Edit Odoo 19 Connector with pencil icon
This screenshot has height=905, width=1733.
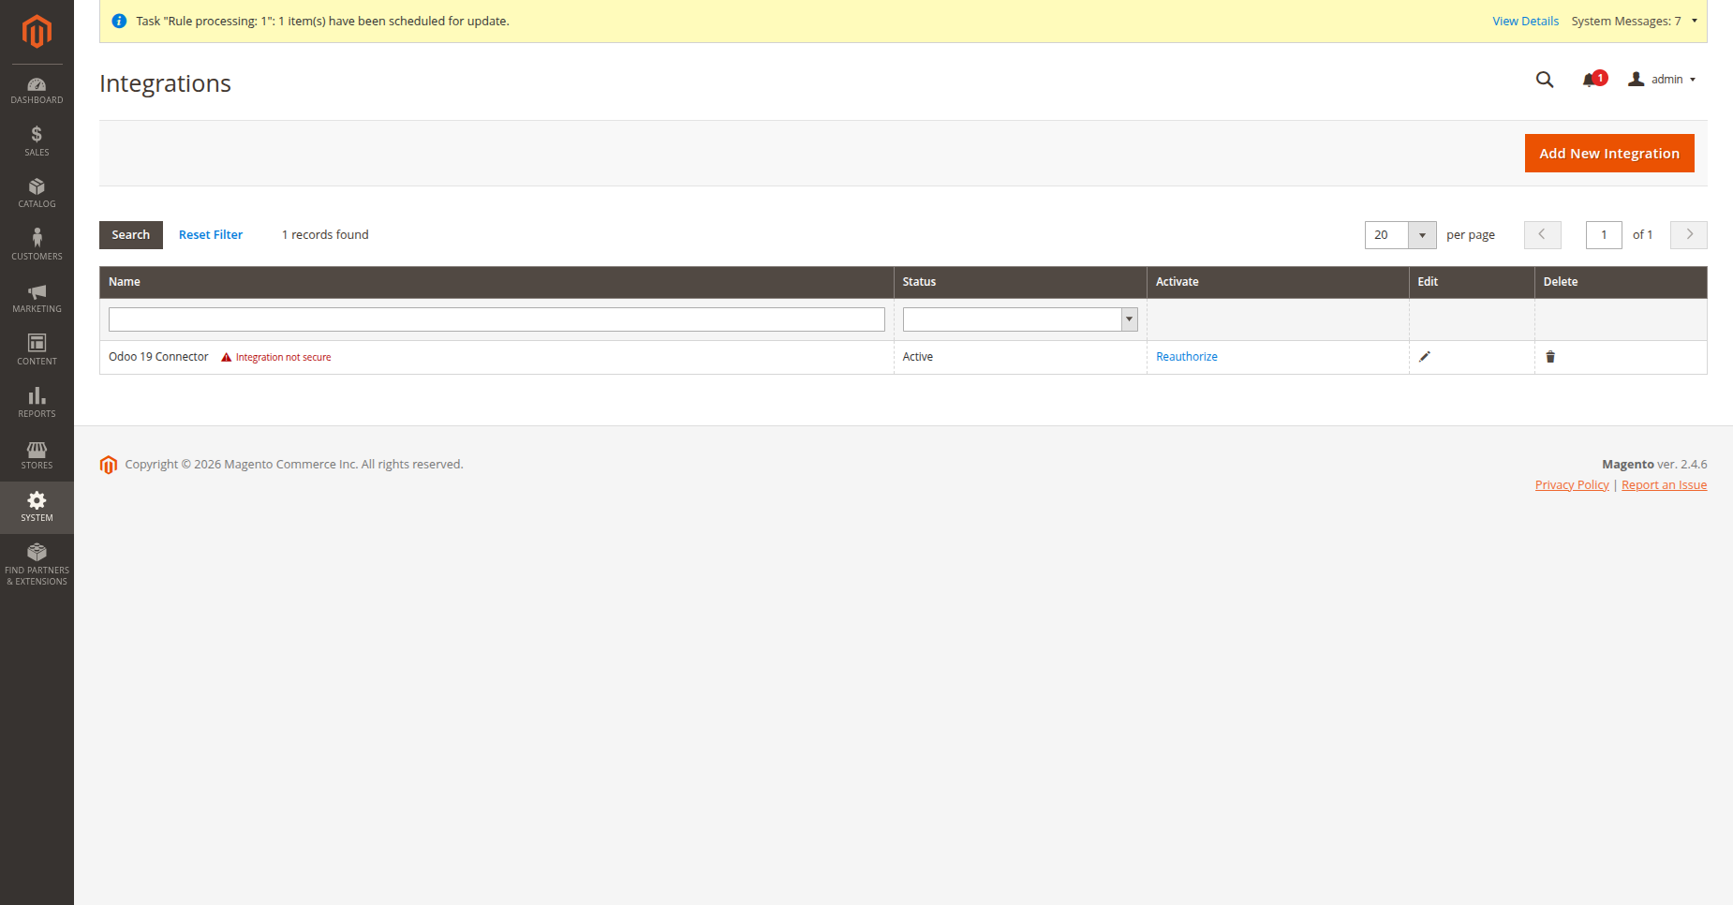1425,357
